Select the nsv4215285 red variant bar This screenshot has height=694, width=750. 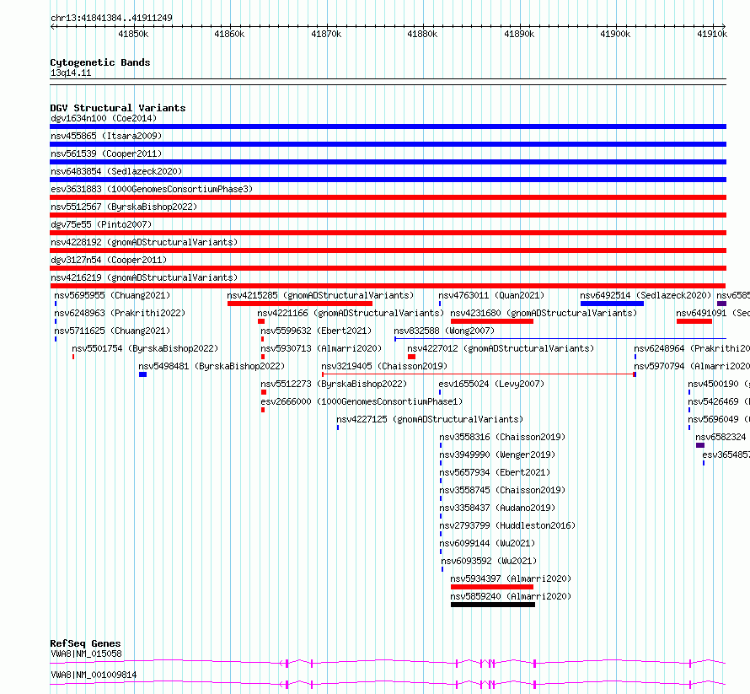(300, 304)
